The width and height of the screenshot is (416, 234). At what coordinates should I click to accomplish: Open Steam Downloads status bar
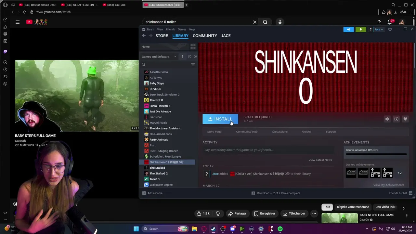click(276, 193)
